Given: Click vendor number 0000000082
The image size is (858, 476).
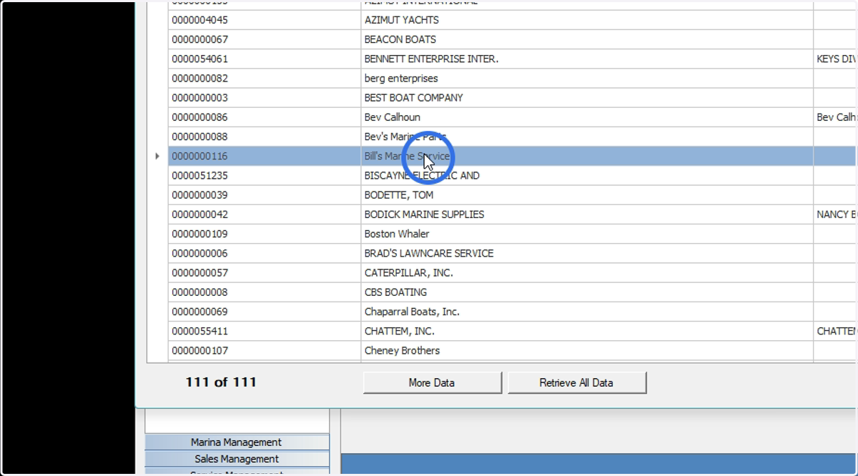Looking at the screenshot, I should 199,78.
